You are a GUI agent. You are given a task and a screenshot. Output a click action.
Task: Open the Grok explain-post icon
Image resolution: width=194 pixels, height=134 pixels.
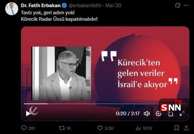pyautogui.click(x=178, y=6)
